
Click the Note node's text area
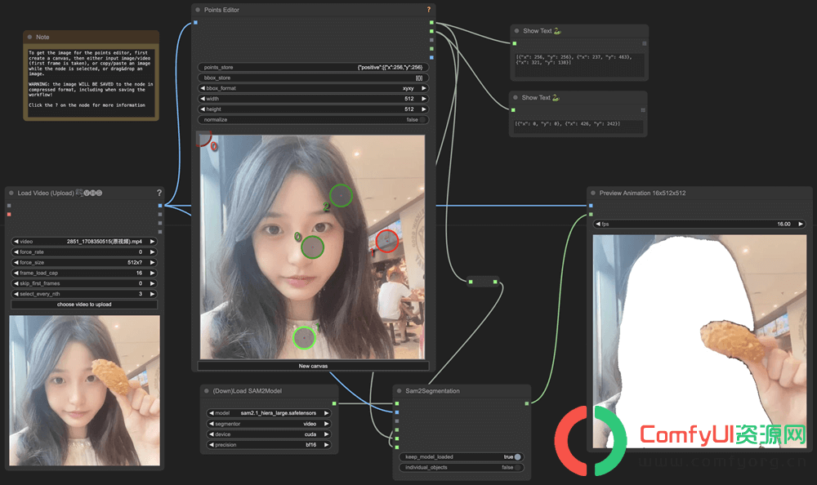91,82
